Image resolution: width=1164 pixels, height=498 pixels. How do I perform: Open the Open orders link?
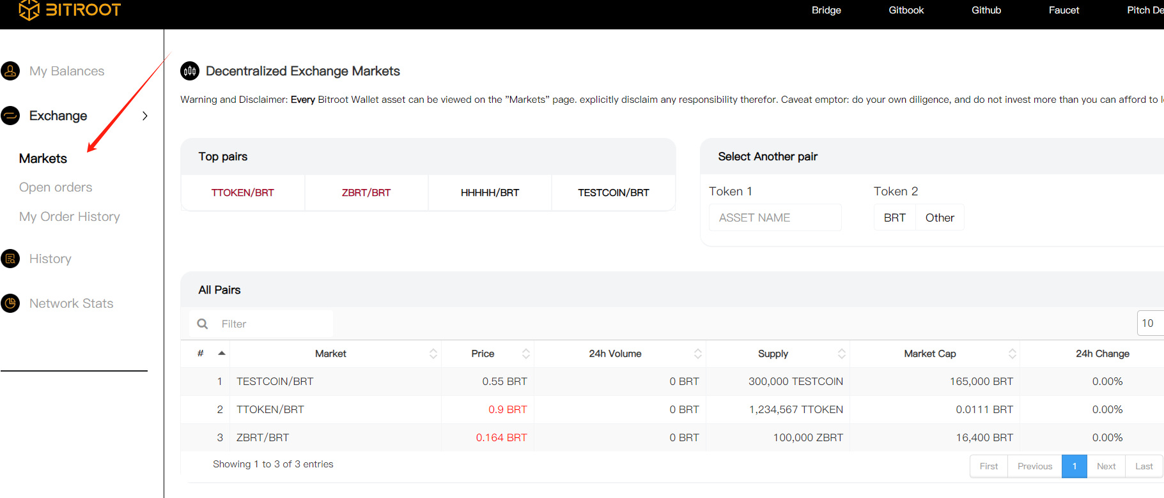tap(56, 187)
